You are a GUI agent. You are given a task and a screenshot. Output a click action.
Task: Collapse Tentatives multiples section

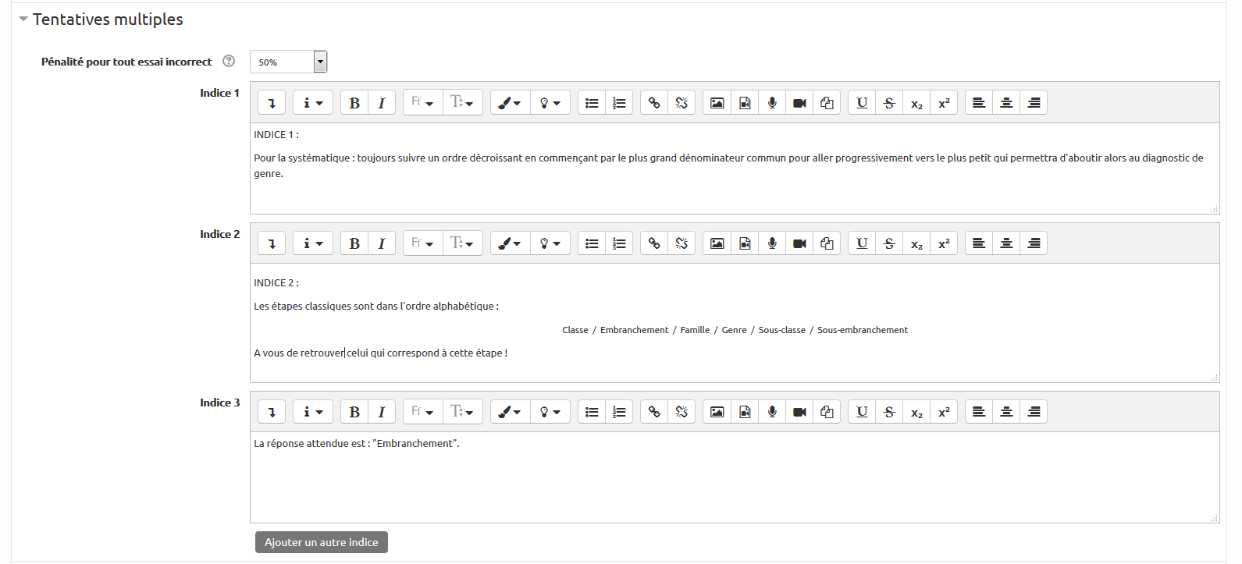click(x=23, y=20)
